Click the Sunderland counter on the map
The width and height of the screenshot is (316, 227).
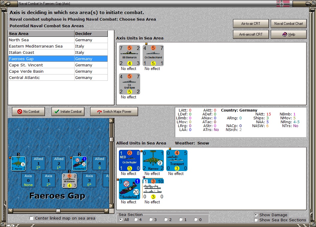(80, 164)
